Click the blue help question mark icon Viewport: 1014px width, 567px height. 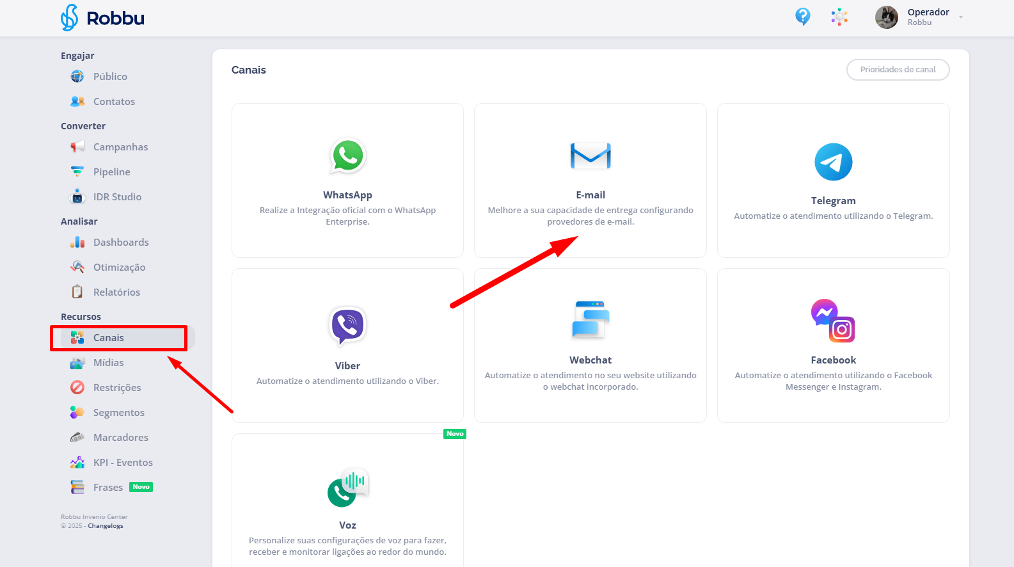click(802, 17)
